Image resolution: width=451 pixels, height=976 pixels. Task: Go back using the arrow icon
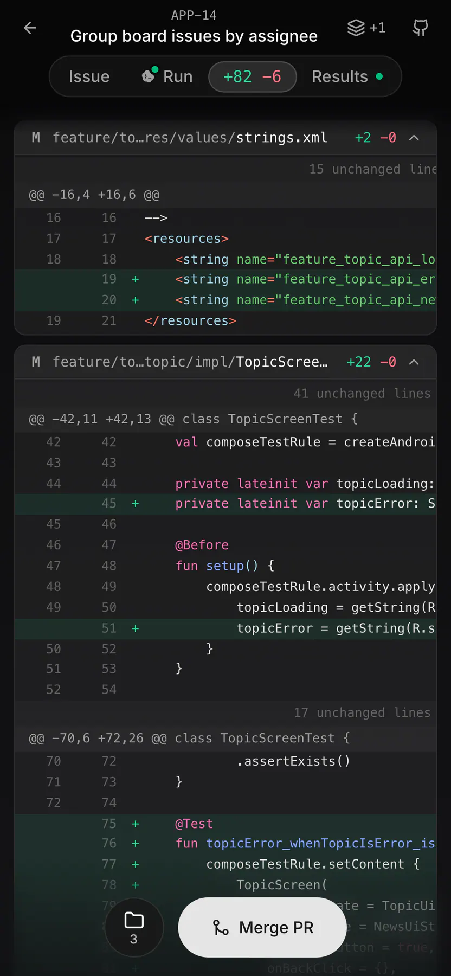click(x=30, y=28)
